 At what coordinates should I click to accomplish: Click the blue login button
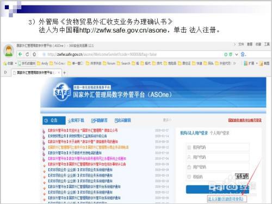click(x=218, y=189)
